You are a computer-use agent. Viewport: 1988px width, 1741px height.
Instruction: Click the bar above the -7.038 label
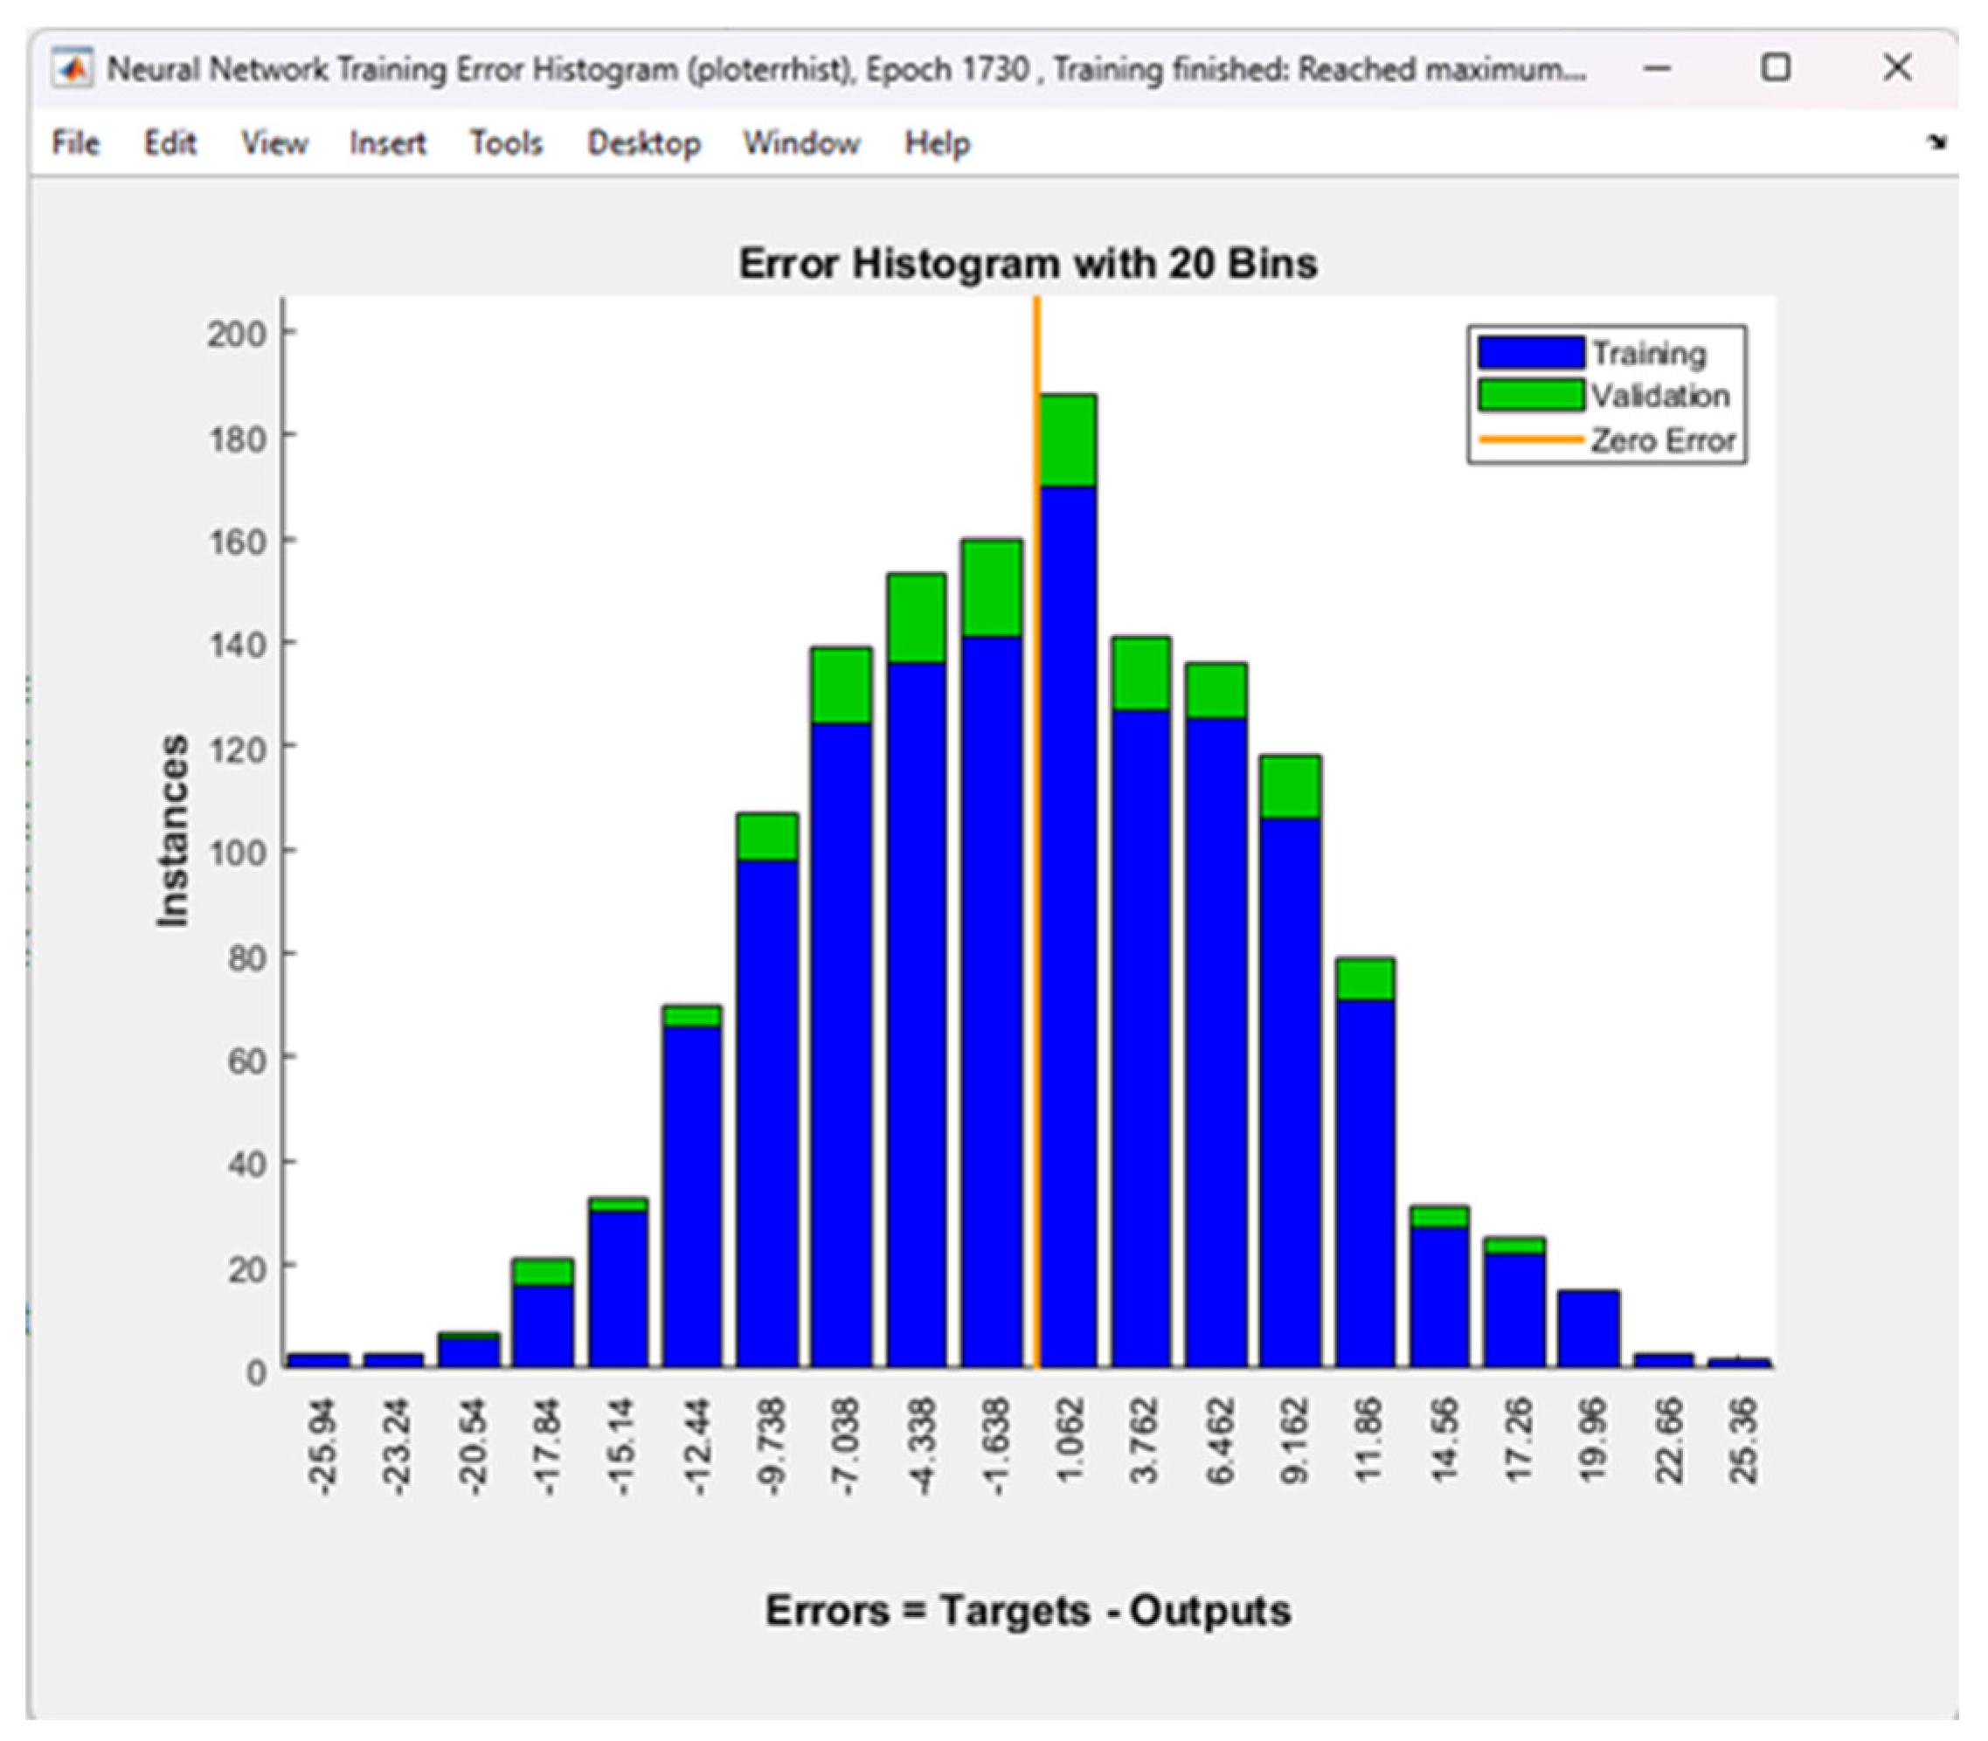click(x=842, y=1007)
